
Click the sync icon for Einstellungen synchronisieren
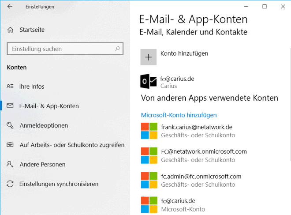[x=10, y=184]
